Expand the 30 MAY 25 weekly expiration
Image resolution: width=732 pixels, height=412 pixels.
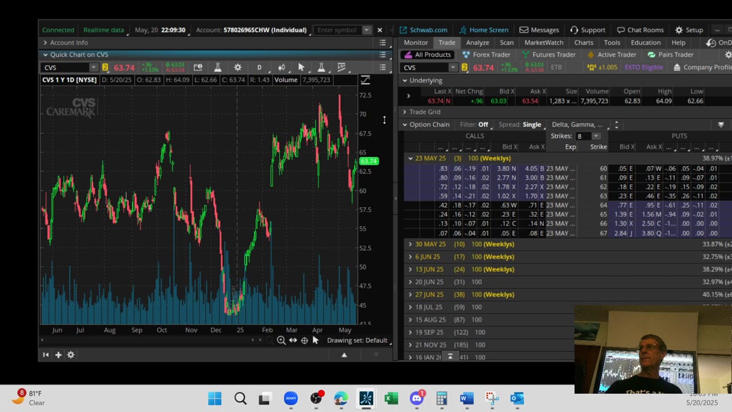pos(410,244)
